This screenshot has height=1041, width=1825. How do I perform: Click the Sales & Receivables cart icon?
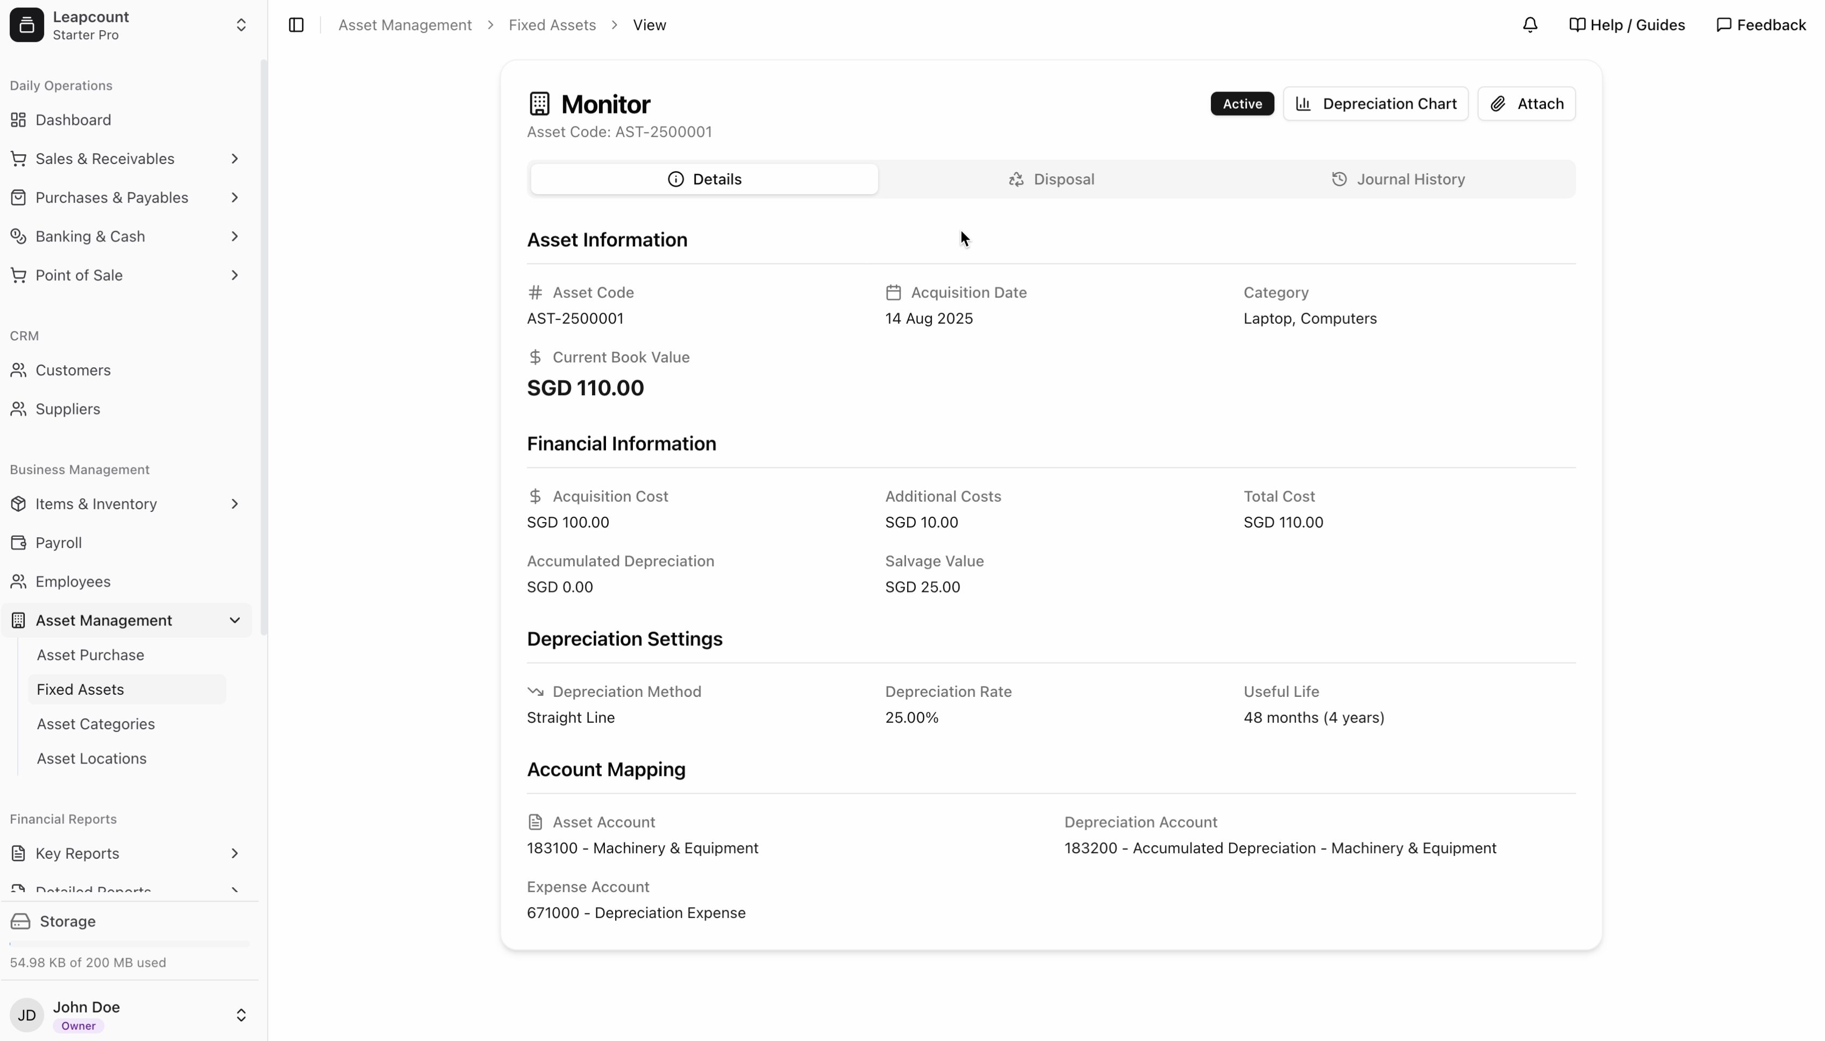click(19, 159)
